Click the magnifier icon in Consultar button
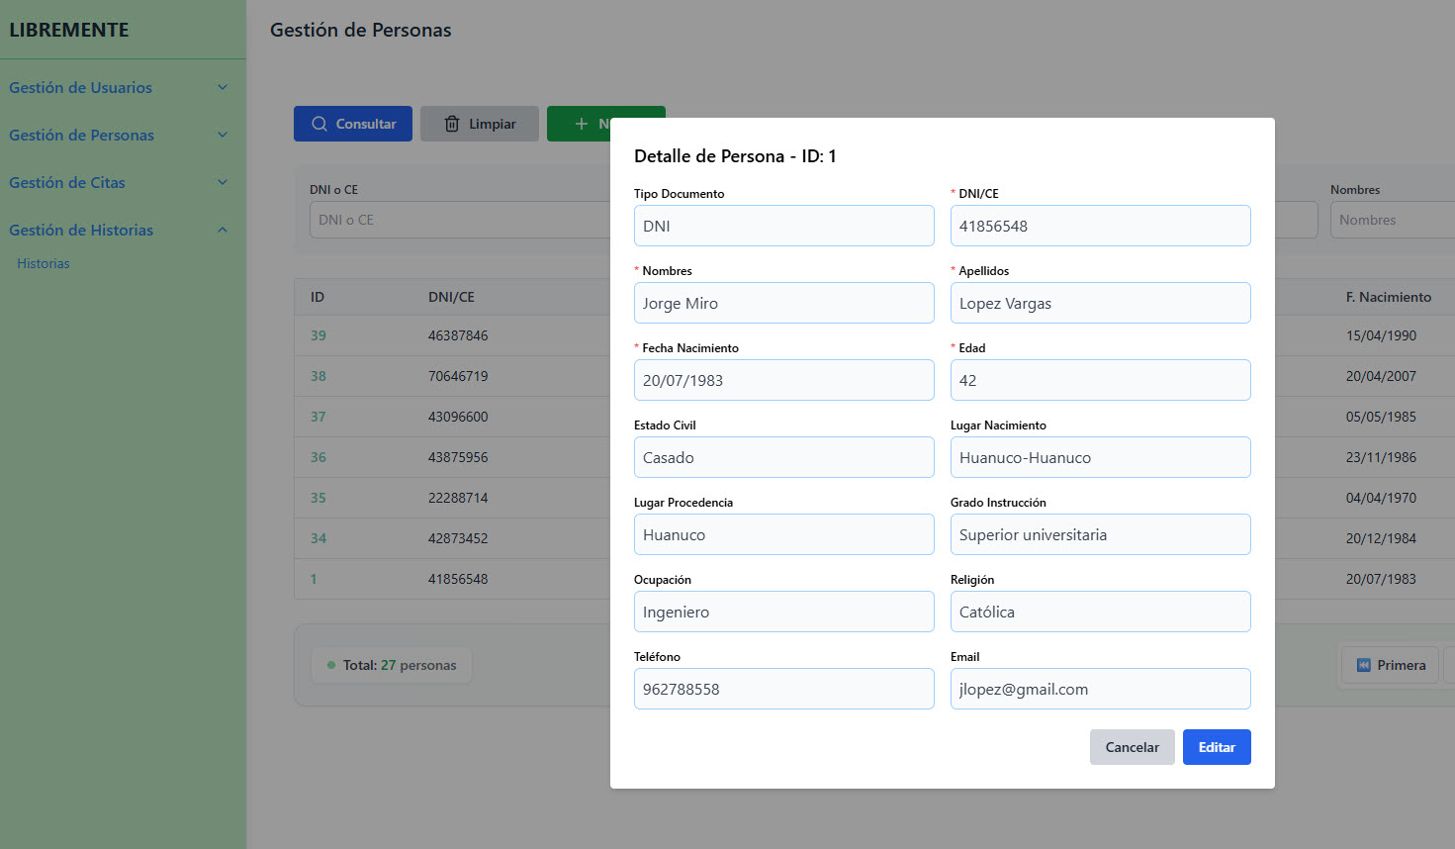 coord(319,124)
